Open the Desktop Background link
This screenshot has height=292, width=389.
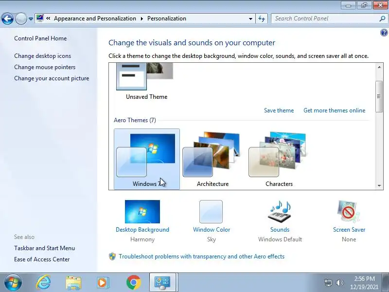pos(142,230)
